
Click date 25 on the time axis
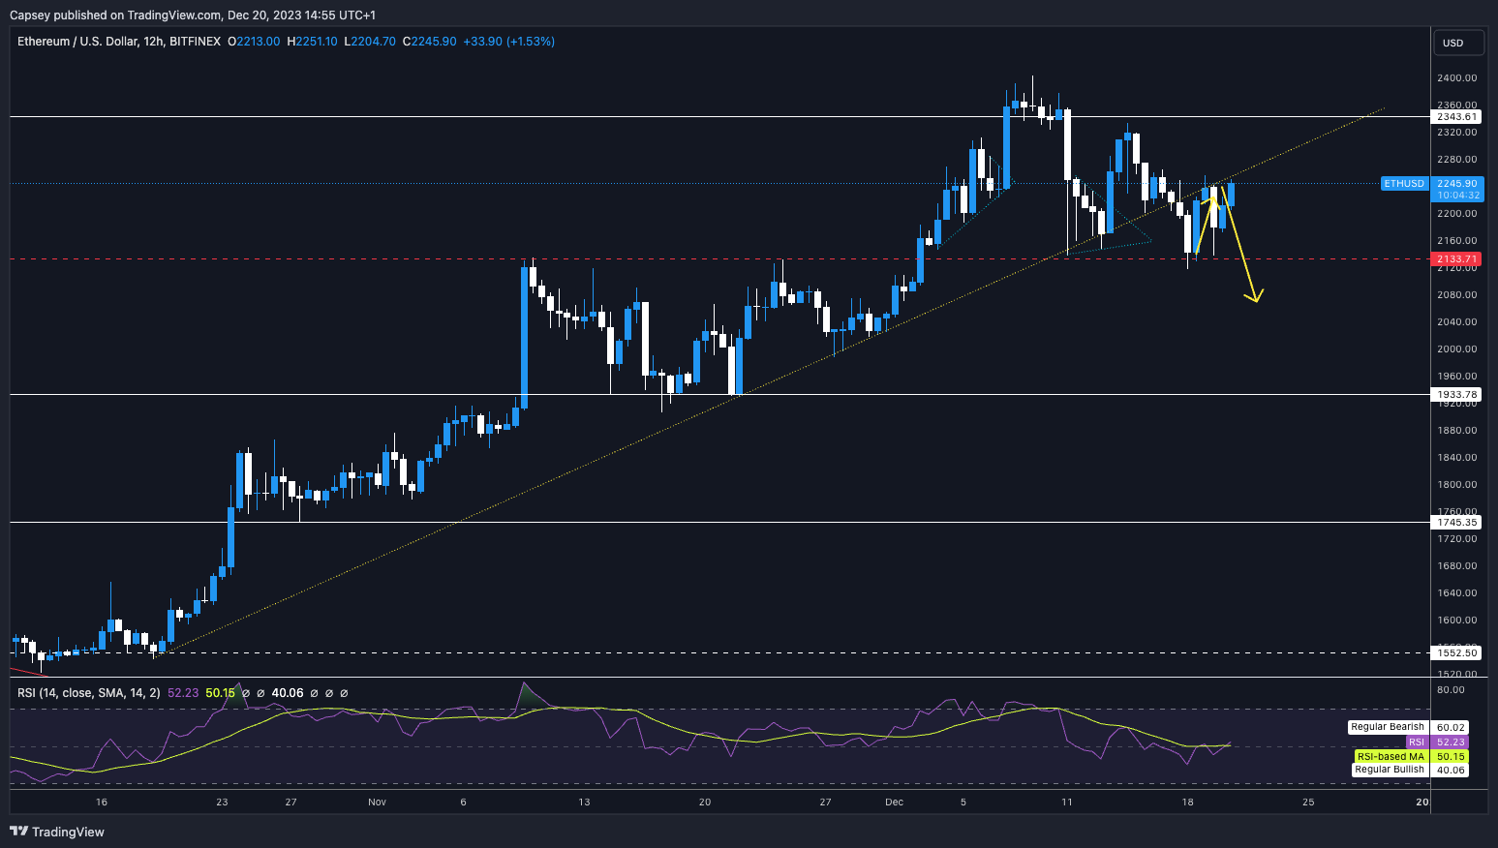[1308, 802]
